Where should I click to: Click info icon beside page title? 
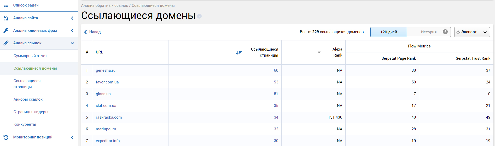point(199,16)
